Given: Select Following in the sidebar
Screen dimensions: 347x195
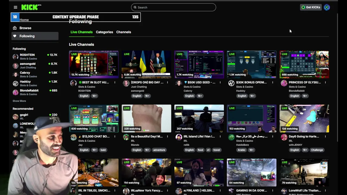Looking at the screenshot, I should pyautogui.click(x=35, y=36).
